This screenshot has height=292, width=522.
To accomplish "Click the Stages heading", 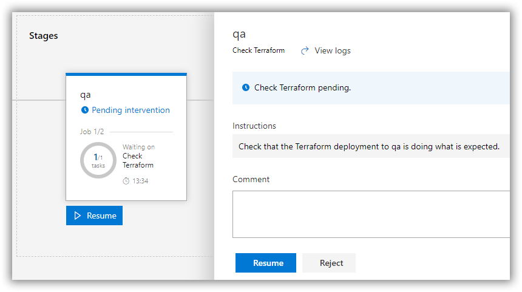I will 44,36.
